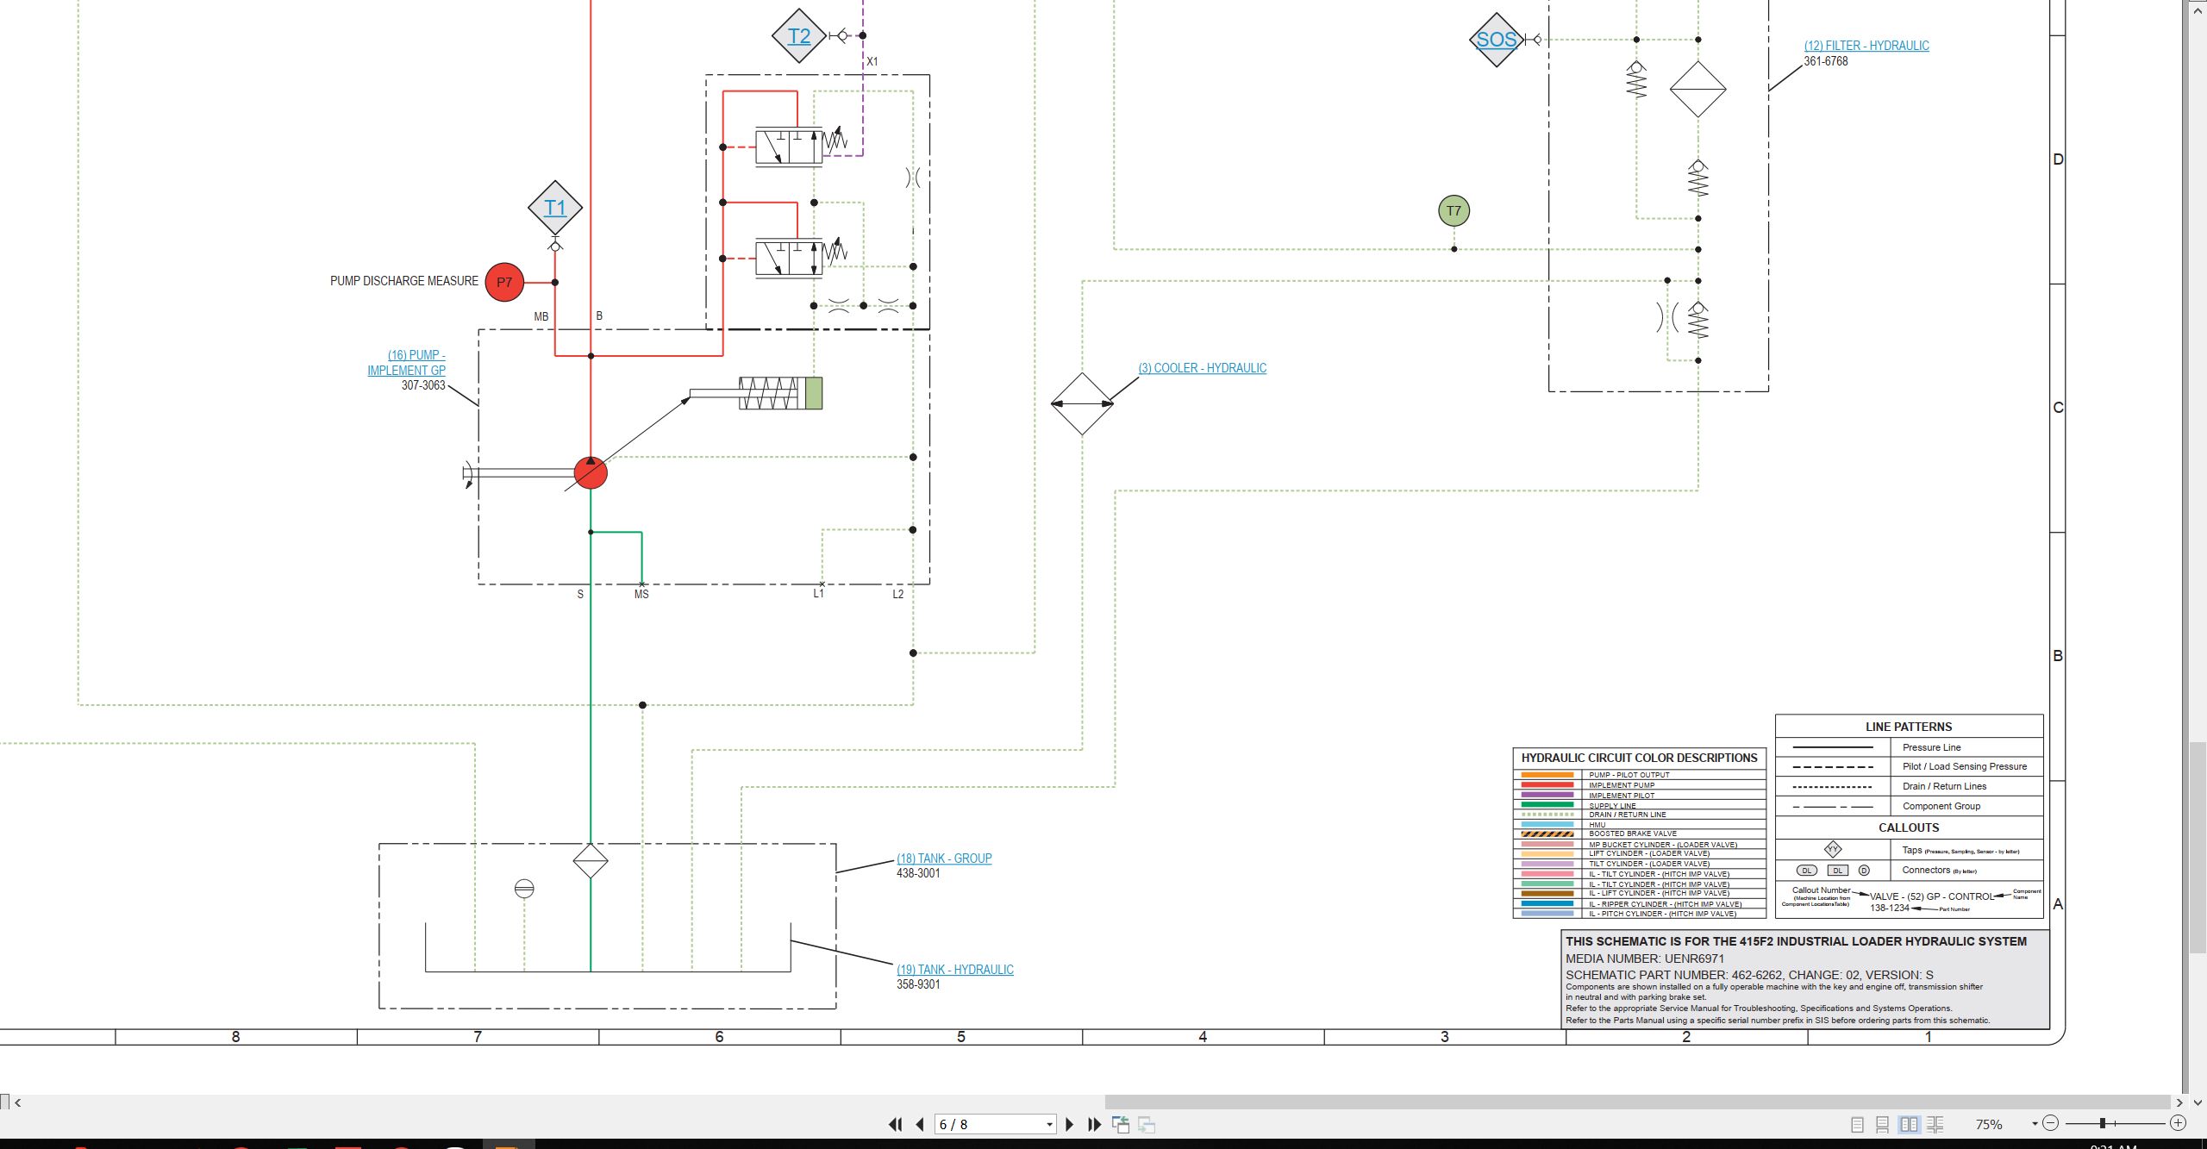Go to the previous page
2207x1149 pixels.
[920, 1124]
